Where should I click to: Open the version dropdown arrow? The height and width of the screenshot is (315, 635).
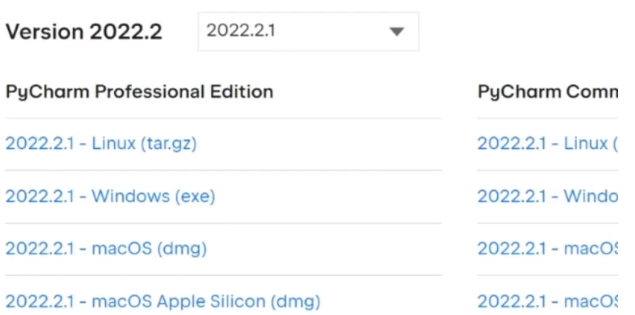[x=397, y=32]
